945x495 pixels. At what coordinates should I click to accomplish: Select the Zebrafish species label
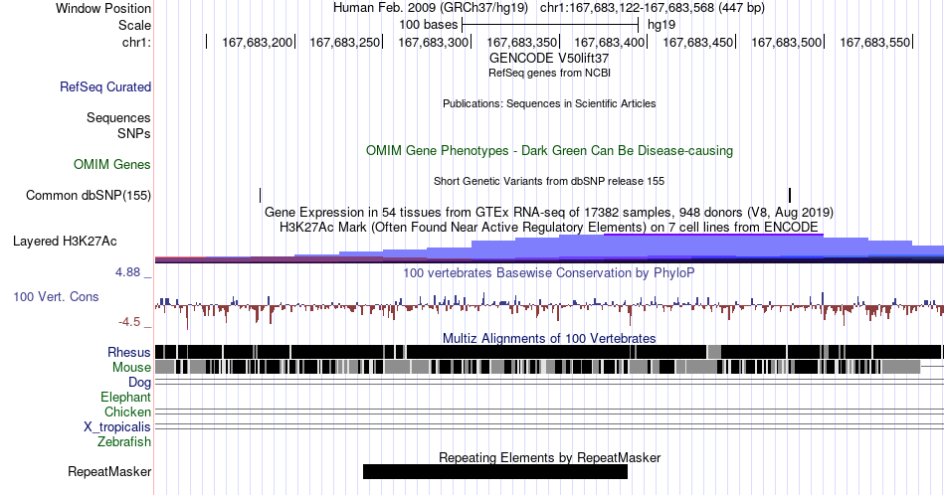(124, 441)
